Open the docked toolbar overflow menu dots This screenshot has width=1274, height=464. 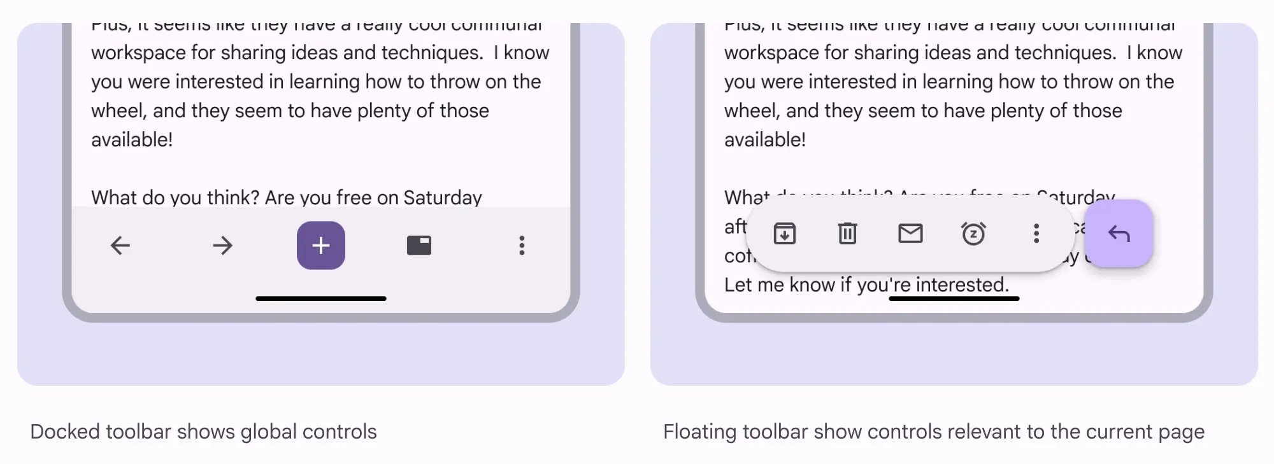coord(522,246)
